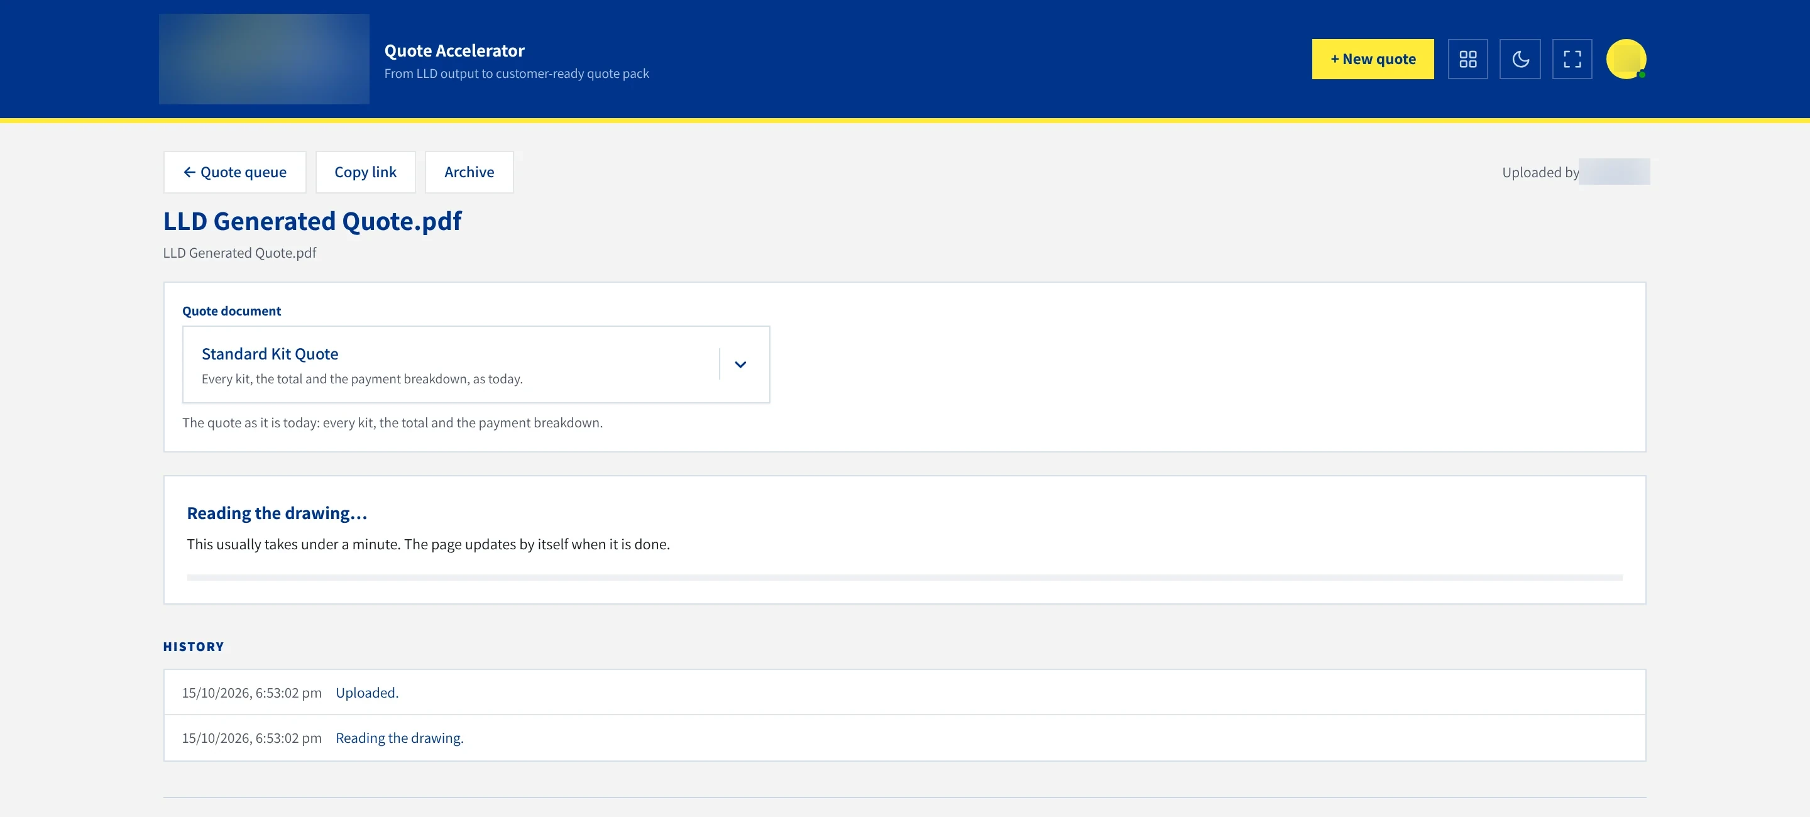
Task: Open the Quote document selector box
Action: (x=476, y=365)
